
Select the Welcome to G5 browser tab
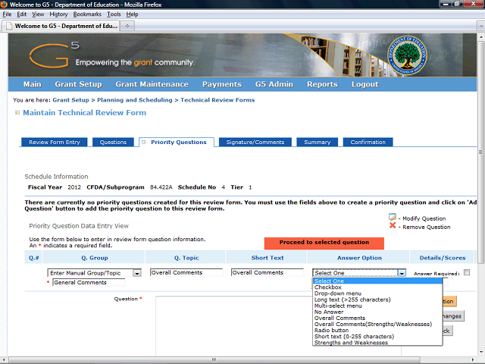pyautogui.click(x=61, y=26)
